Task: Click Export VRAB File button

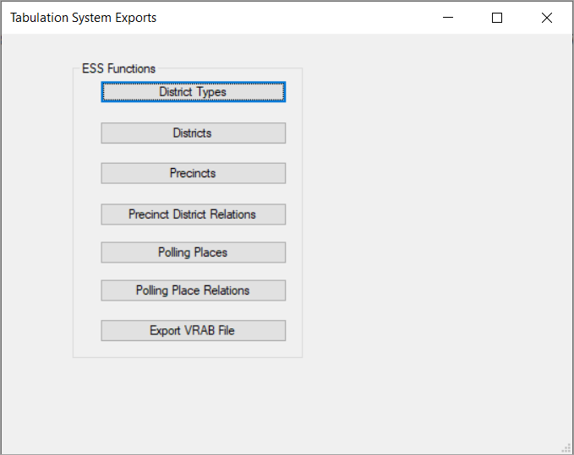Action: (x=194, y=331)
